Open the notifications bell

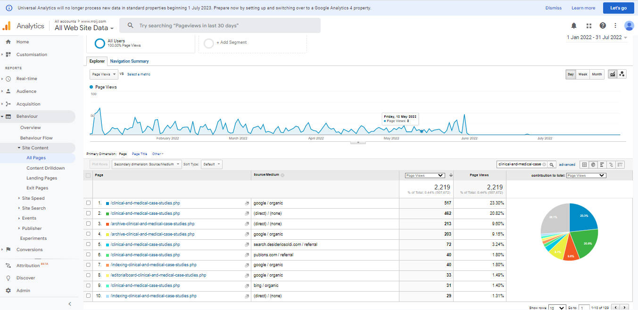pyautogui.click(x=574, y=25)
